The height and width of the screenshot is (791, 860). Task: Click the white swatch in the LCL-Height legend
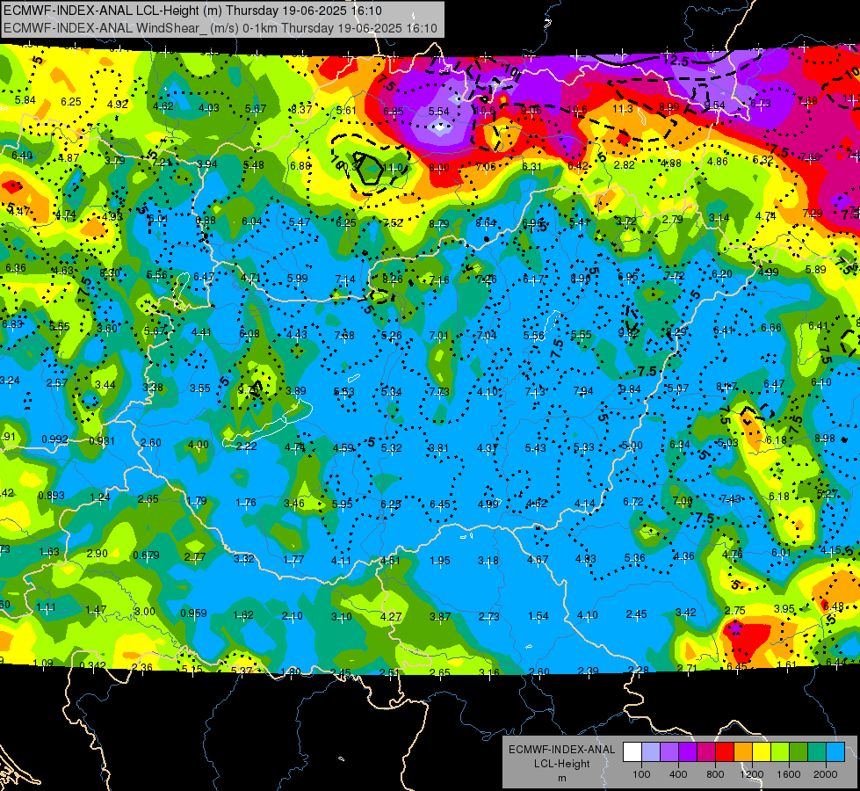pos(632,752)
